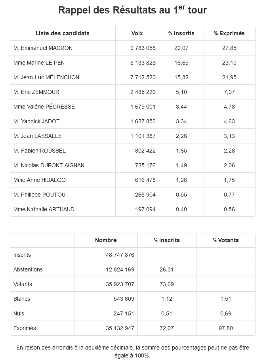267x363 pixels.
Task: Click the M. Fabien ROUSSEL candidate name
Action: coord(40,151)
